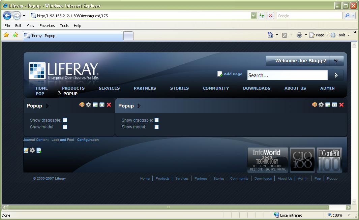Go to COMMUNITY in navigation bar
The image size is (359, 220).
[216, 88]
